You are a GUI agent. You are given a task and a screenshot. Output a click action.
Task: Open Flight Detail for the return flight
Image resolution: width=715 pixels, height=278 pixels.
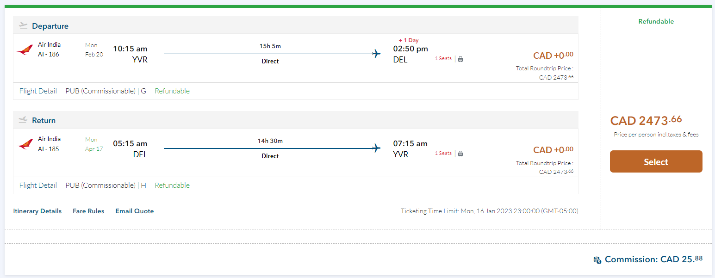pyautogui.click(x=38, y=185)
